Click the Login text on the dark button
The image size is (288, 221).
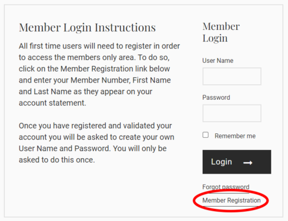(x=221, y=162)
